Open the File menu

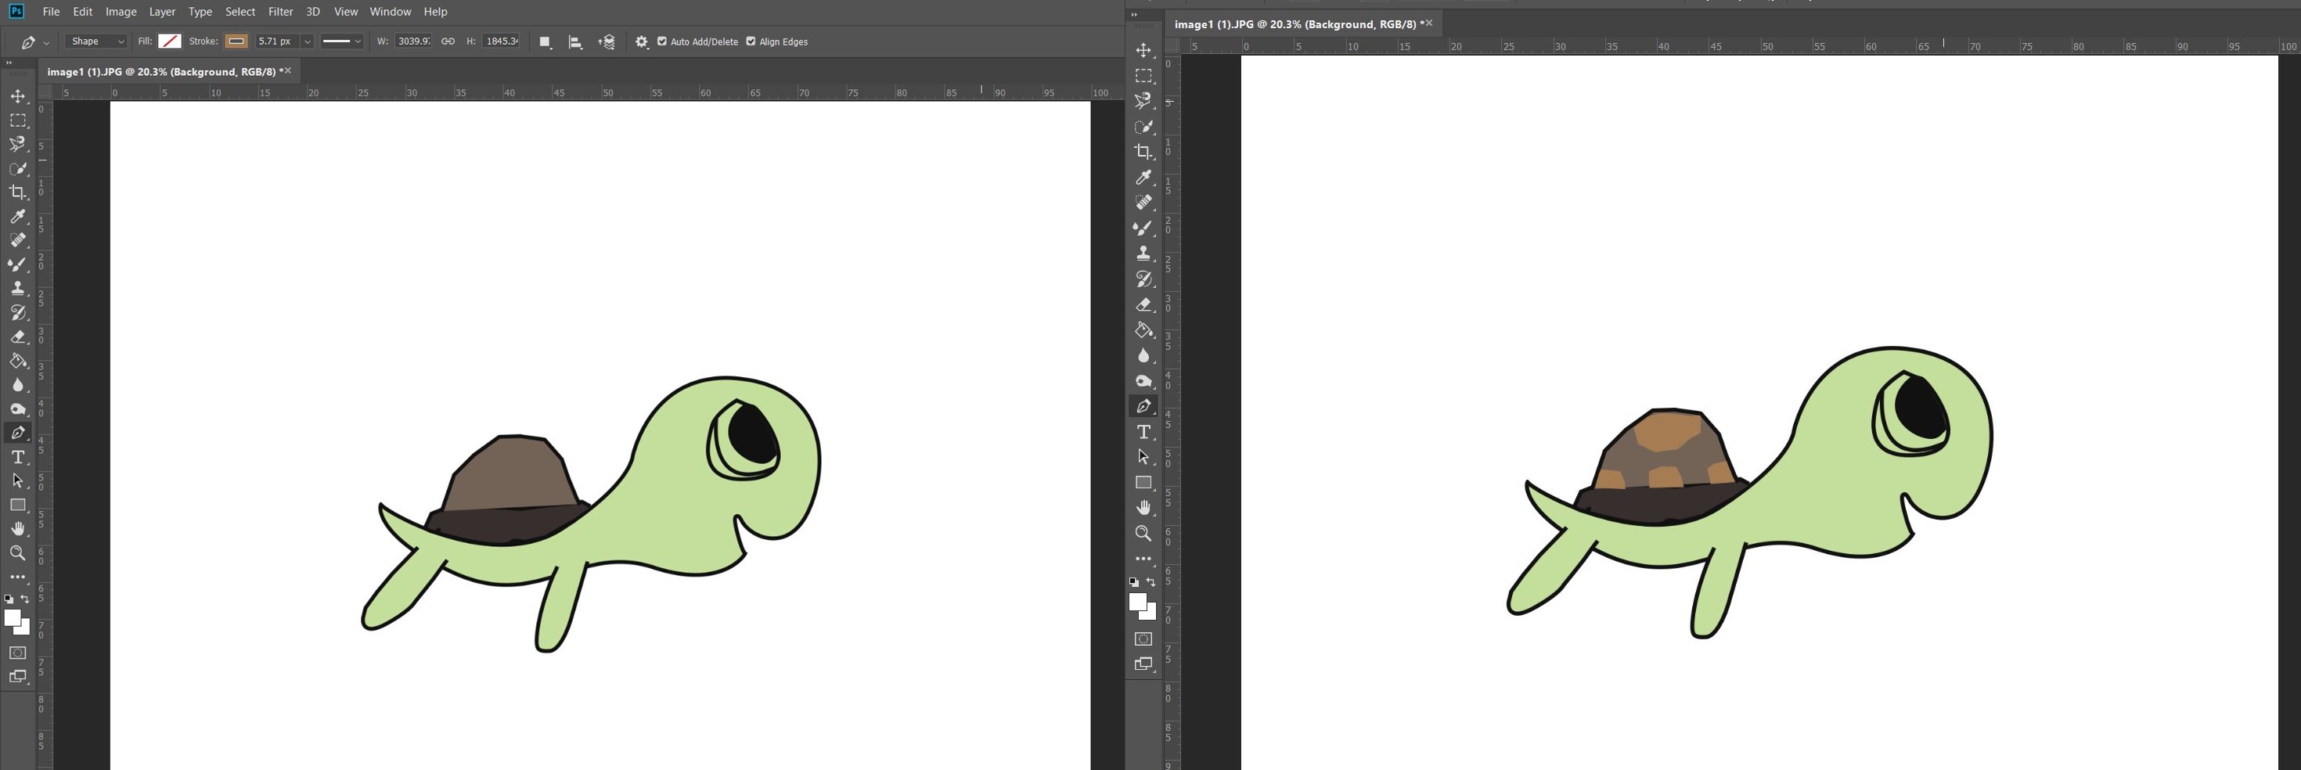(x=51, y=12)
